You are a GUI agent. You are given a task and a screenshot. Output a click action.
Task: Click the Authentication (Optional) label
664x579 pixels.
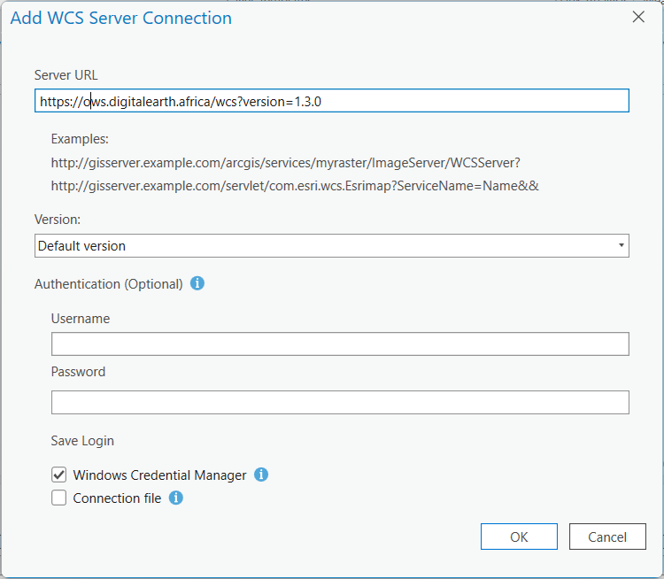tap(108, 284)
